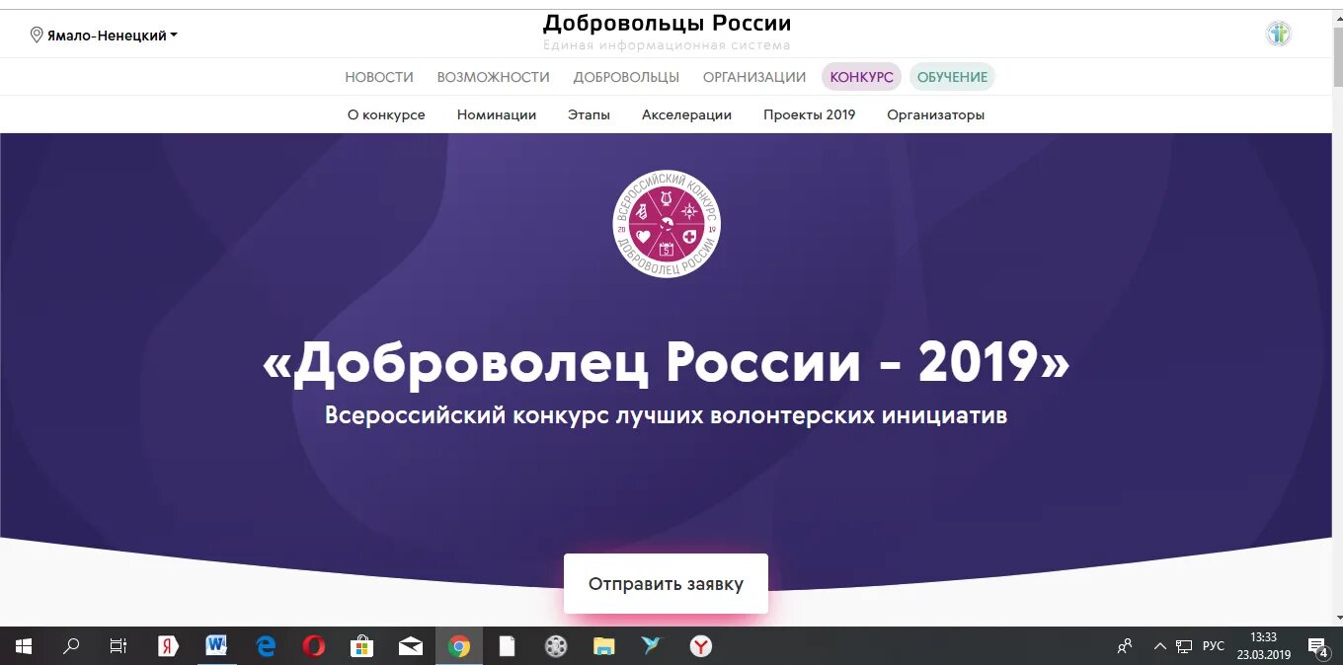Open the Организаторы submenu tab
The image size is (1343, 665).
935,114
